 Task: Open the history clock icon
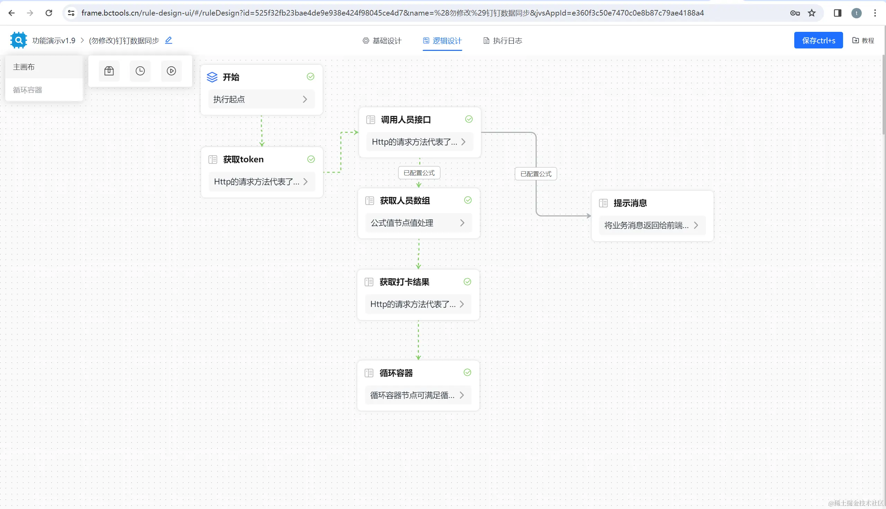pos(140,71)
